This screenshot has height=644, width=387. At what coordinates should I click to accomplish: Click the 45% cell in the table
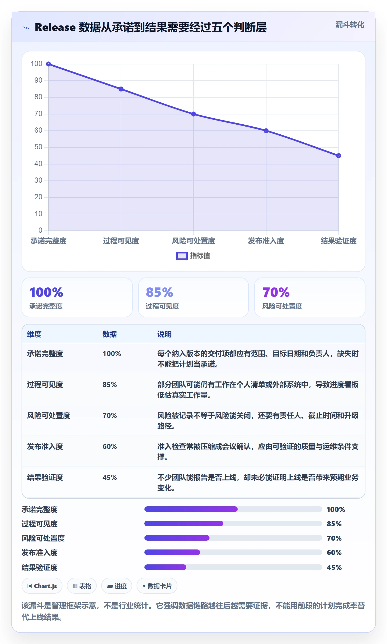pos(110,477)
